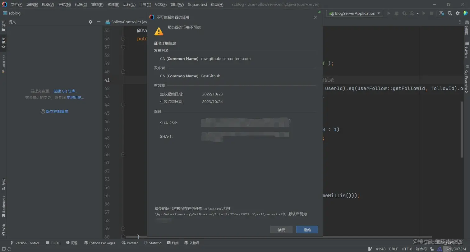Open the Bookmarks tool window tab
This screenshot has width=470, height=252.
(x=3, y=206)
